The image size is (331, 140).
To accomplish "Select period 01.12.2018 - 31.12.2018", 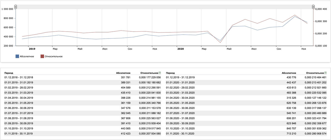I will (x=19, y=78).
